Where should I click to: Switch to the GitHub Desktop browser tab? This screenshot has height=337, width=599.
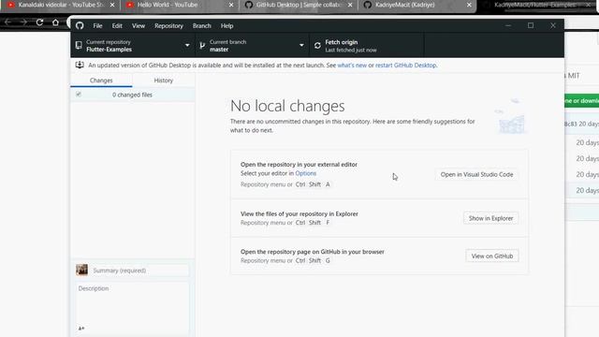(x=298, y=5)
